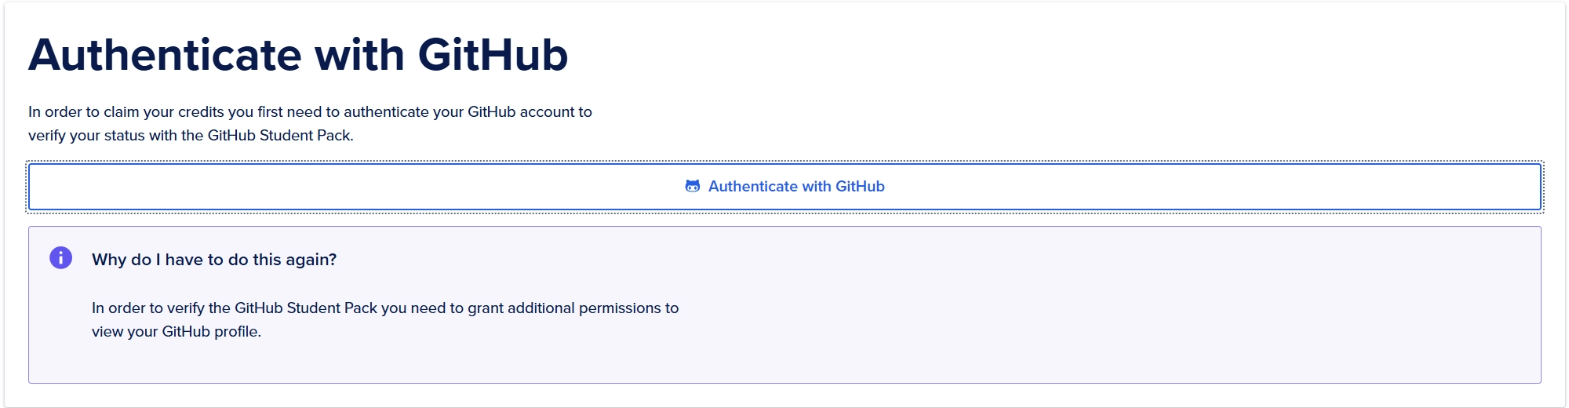
Task: Click the "verify your status with the GitHub Student Pack" line
Action: click(x=191, y=136)
